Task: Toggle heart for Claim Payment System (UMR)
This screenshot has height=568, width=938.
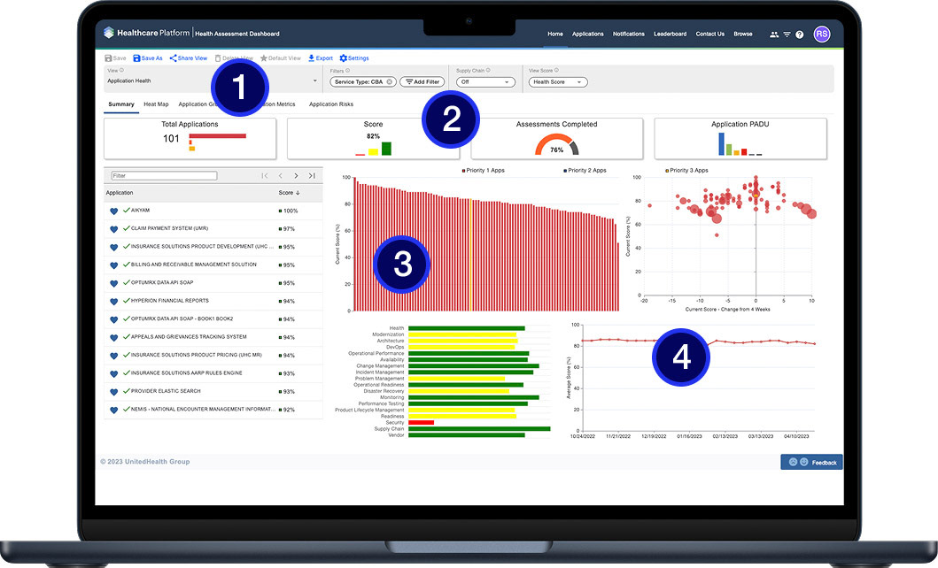Action: tap(113, 229)
